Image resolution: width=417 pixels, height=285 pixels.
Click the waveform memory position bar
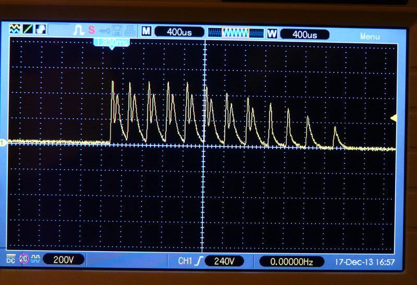tap(236, 33)
